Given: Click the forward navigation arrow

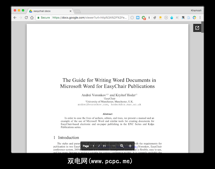Looking at the screenshot, I should pos(21,18).
